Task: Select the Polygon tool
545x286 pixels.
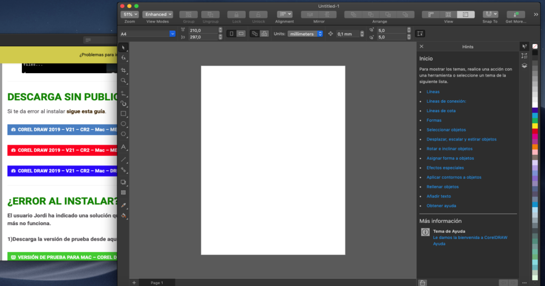Action: (123, 134)
